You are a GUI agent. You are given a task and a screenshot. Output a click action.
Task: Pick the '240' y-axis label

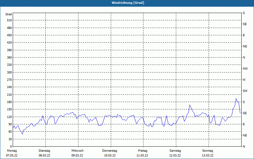pos(10,87)
